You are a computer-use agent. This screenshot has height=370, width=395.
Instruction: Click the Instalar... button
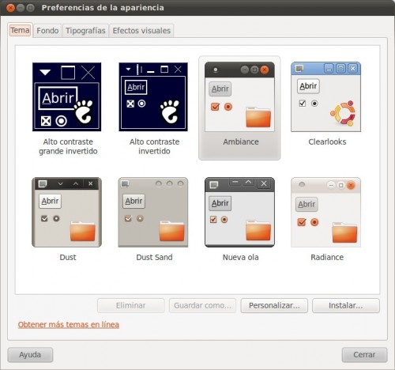tap(346, 306)
